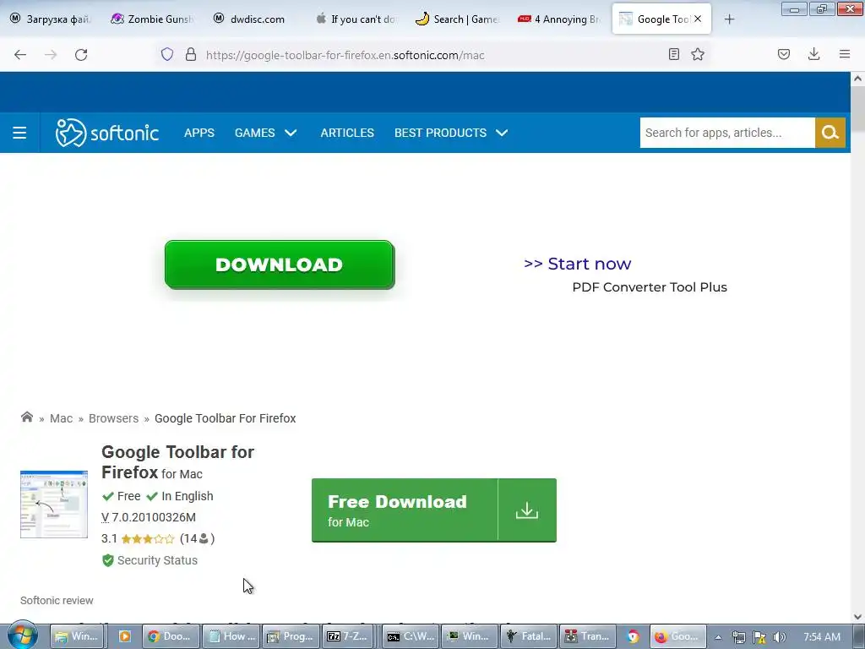The width and height of the screenshot is (865, 649).
Task: Open the C:\W... command prompt taskbar item
Action: [411, 636]
